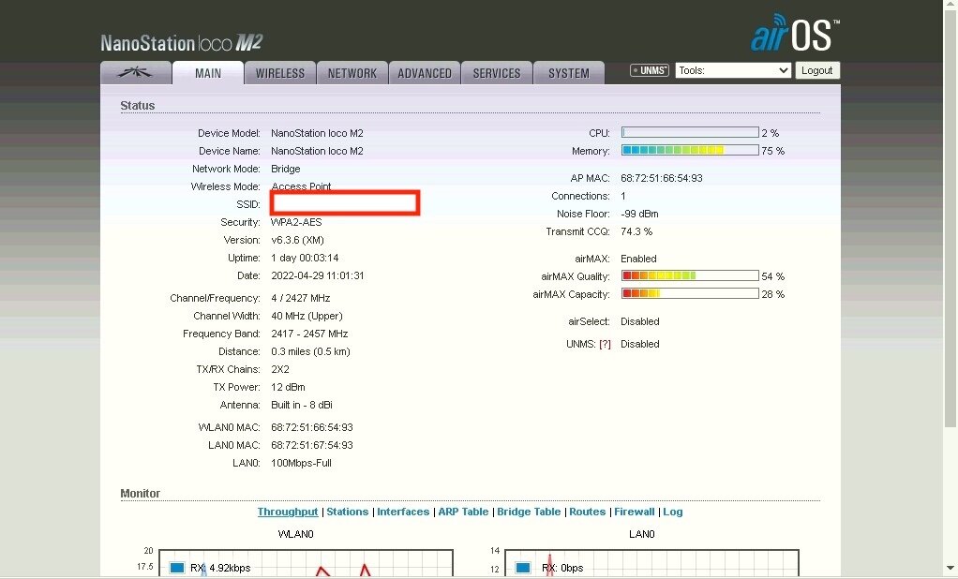Viewport: 958px width, 579px height.
Task: Click the TX Power value 12 dBm
Action: [288, 387]
